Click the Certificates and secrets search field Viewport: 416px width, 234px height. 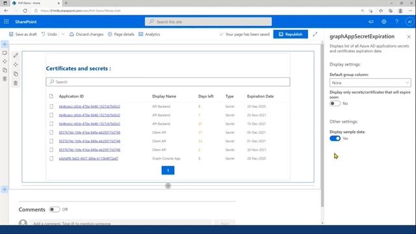[168, 82]
